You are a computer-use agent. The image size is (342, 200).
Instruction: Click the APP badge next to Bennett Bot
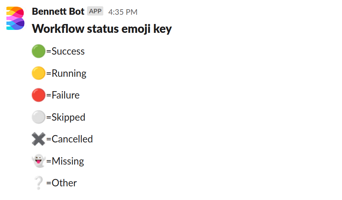pyautogui.click(x=95, y=11)
